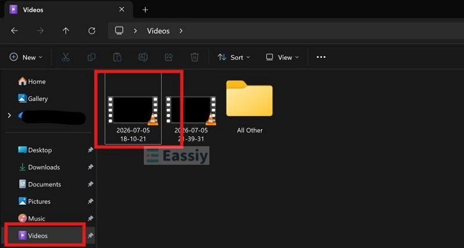464x248 pixels.
Task: Click the This PC monitor icon in address bar
Action: coord(119,31)
